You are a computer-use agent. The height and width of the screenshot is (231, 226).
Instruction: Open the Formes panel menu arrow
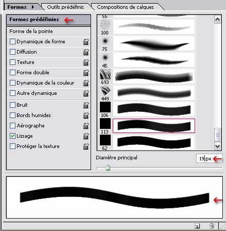coord(33,7)
